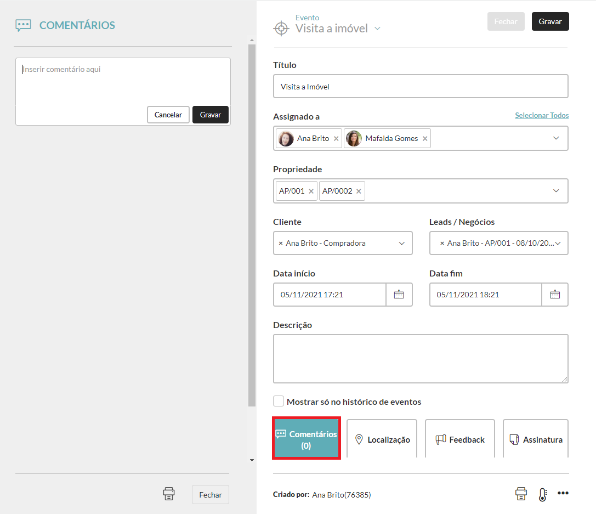This screenshot has height=514, width=596.
Task: Open the Data início calendar picker
Action: click(x=399, y=295)
